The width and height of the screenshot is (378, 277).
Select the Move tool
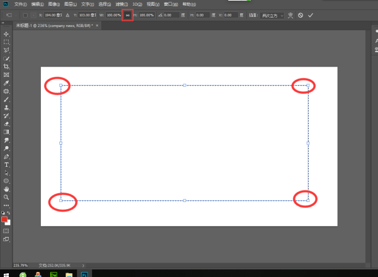[6, 34]
